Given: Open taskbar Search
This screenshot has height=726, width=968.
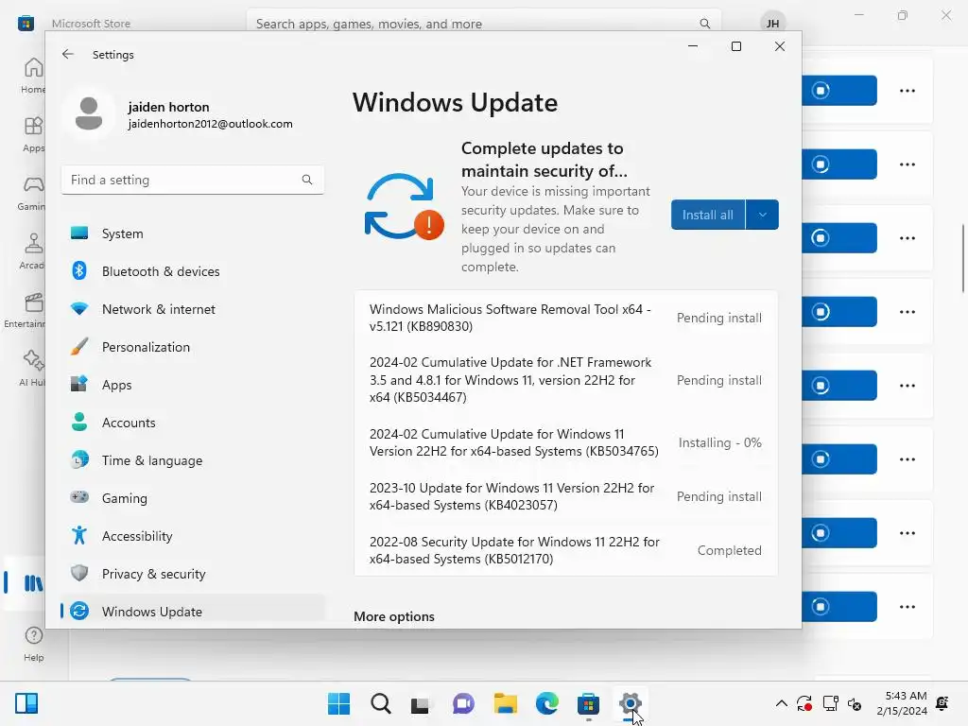Looking at the screenshot, I should [x=380, y=703].
